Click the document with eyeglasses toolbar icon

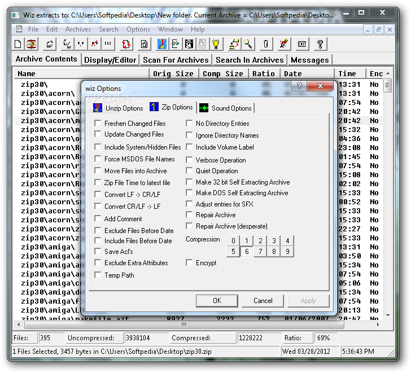point(176,44)
